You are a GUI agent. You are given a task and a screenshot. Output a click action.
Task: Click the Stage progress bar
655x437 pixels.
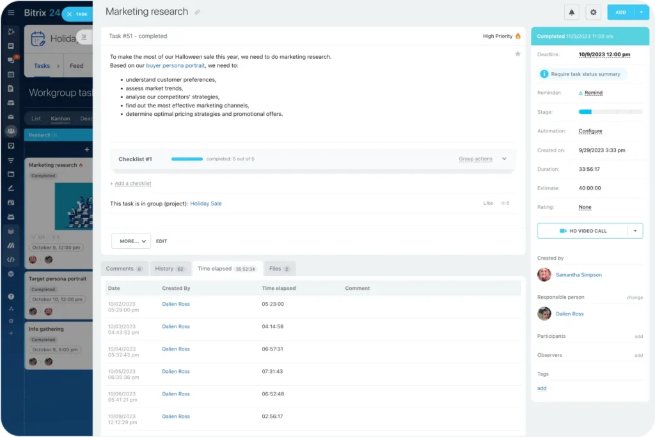coord(610,112)
